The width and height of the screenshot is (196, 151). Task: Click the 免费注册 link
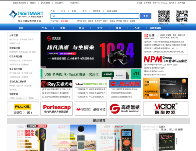pos(46,3)
